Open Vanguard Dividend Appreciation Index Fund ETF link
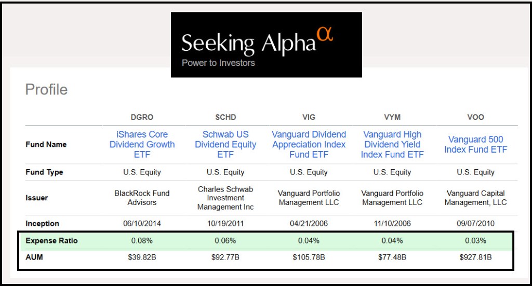The width and height of the screenshot is (532, 286). point(309,144)
